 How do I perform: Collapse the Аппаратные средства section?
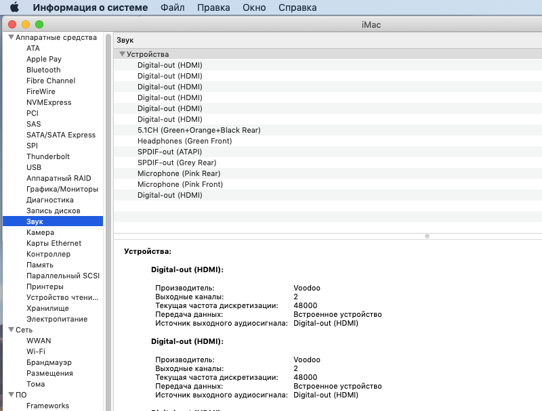pos(11,37)
